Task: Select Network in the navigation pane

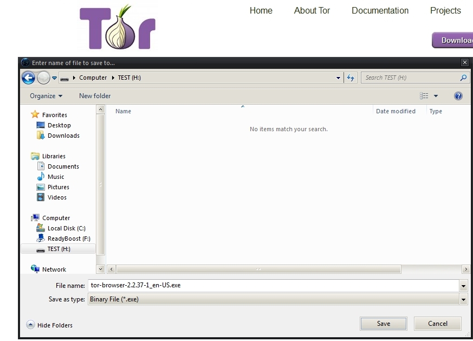Action: point(54,269)
